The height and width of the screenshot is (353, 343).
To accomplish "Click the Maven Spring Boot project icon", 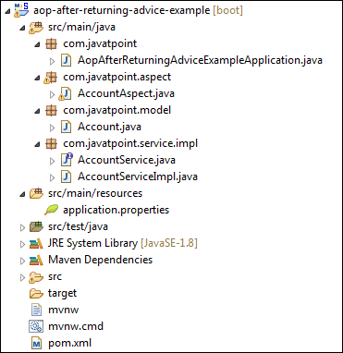I will pyautogui.click(x=21, y=10).
